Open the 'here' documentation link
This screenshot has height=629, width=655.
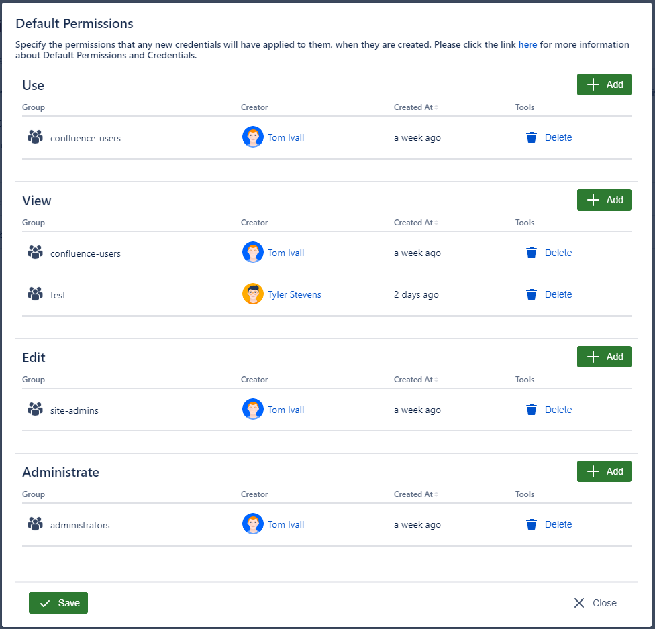coord(527,45)
